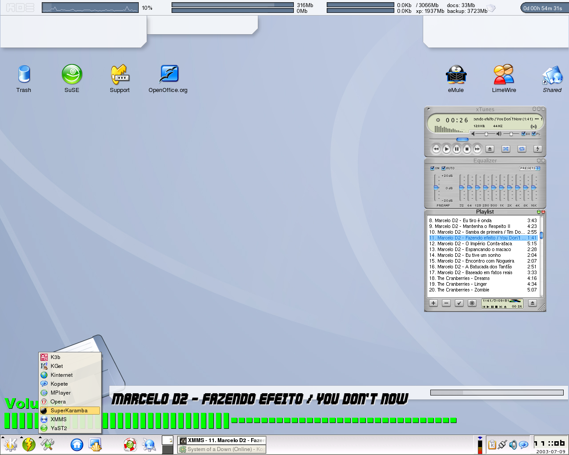Screen dimensions: 569x455
Task: Click the playlist add (+) button
Action: [x=433, y=303]
